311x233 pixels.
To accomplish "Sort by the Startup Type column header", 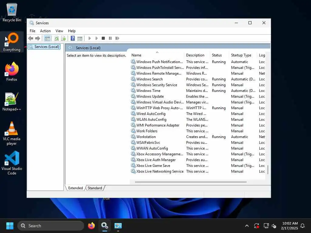I will click(x=243, y=55).
